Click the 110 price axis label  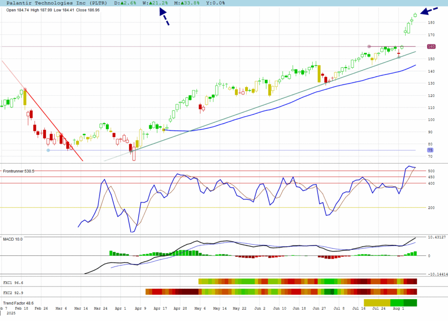[431, 108]
